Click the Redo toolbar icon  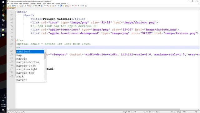pos(36,6)
